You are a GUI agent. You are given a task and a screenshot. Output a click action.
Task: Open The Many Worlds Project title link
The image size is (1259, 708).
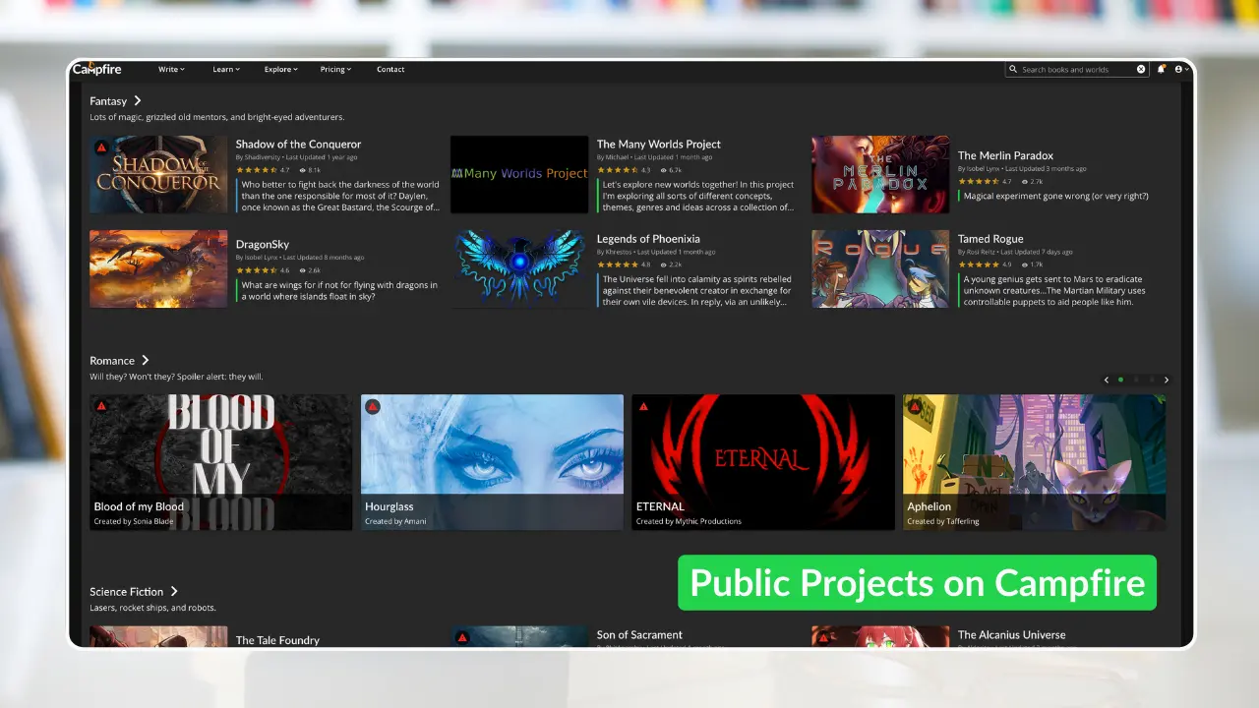(658, 145)
